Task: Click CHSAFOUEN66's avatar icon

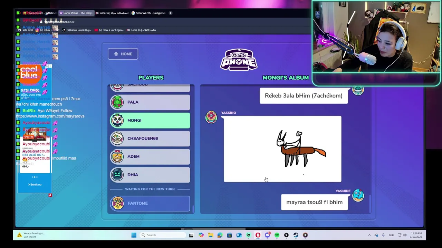Action: click(117, 138)
